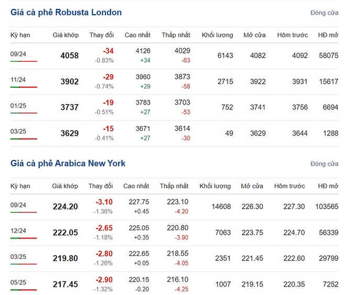Sort Arabica table by HĐ mở column
356x295 pixels.
tap(328, 186)
